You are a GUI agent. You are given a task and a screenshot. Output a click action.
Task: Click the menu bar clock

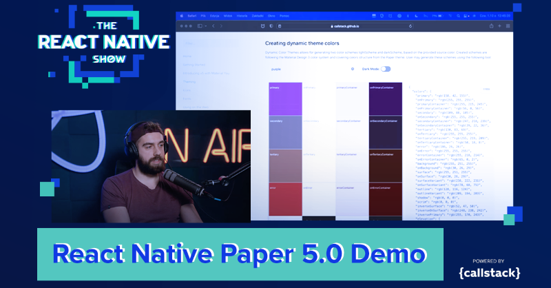[495, 16]
